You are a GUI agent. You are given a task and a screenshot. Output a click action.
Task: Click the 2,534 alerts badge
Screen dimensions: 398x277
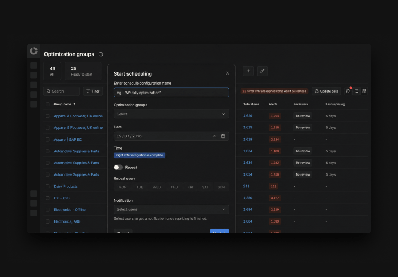(275, 140)
